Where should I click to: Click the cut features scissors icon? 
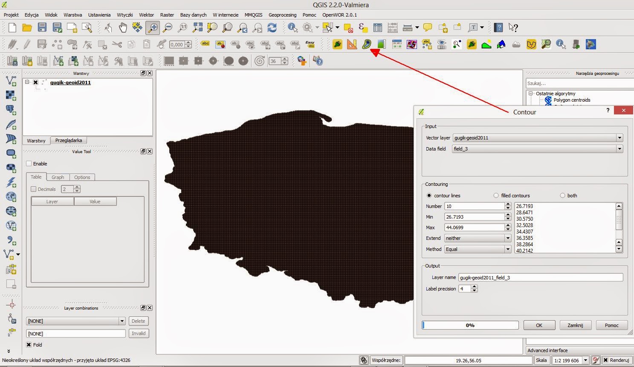[x=117, y=44]
